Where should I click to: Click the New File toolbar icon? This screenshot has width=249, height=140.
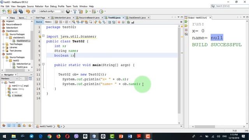tap(4, 11)
